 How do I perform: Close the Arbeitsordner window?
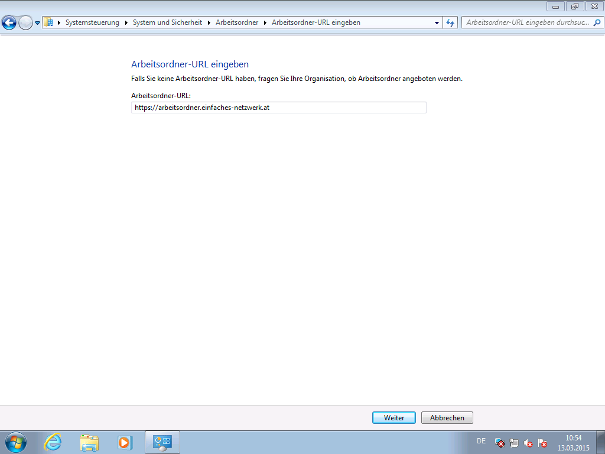tap(594, 7)
